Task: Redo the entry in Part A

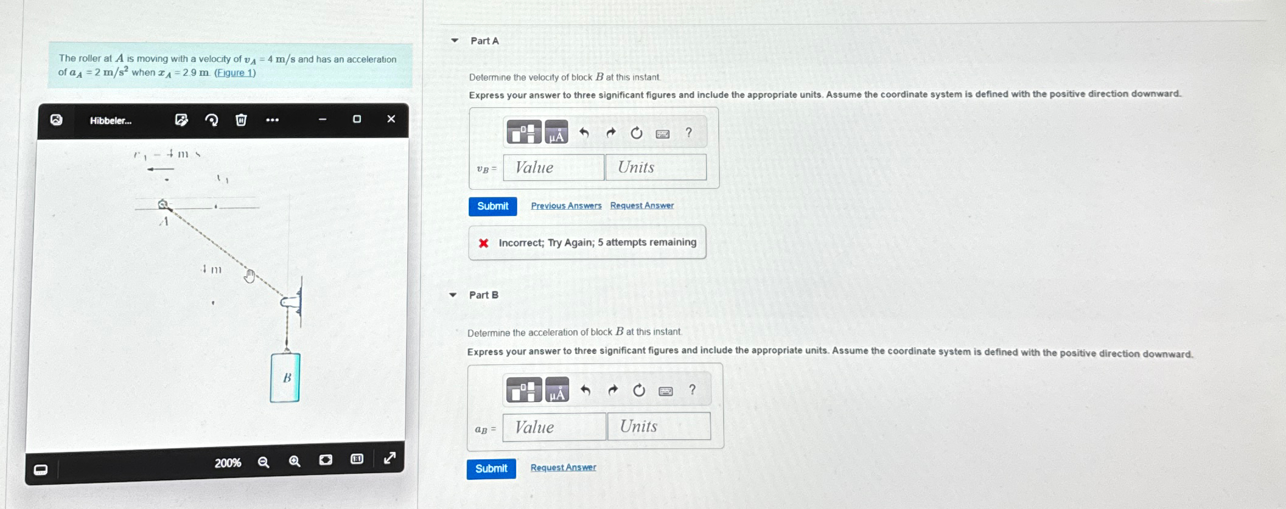Action: pyautogui.click(x=611, y=133)
